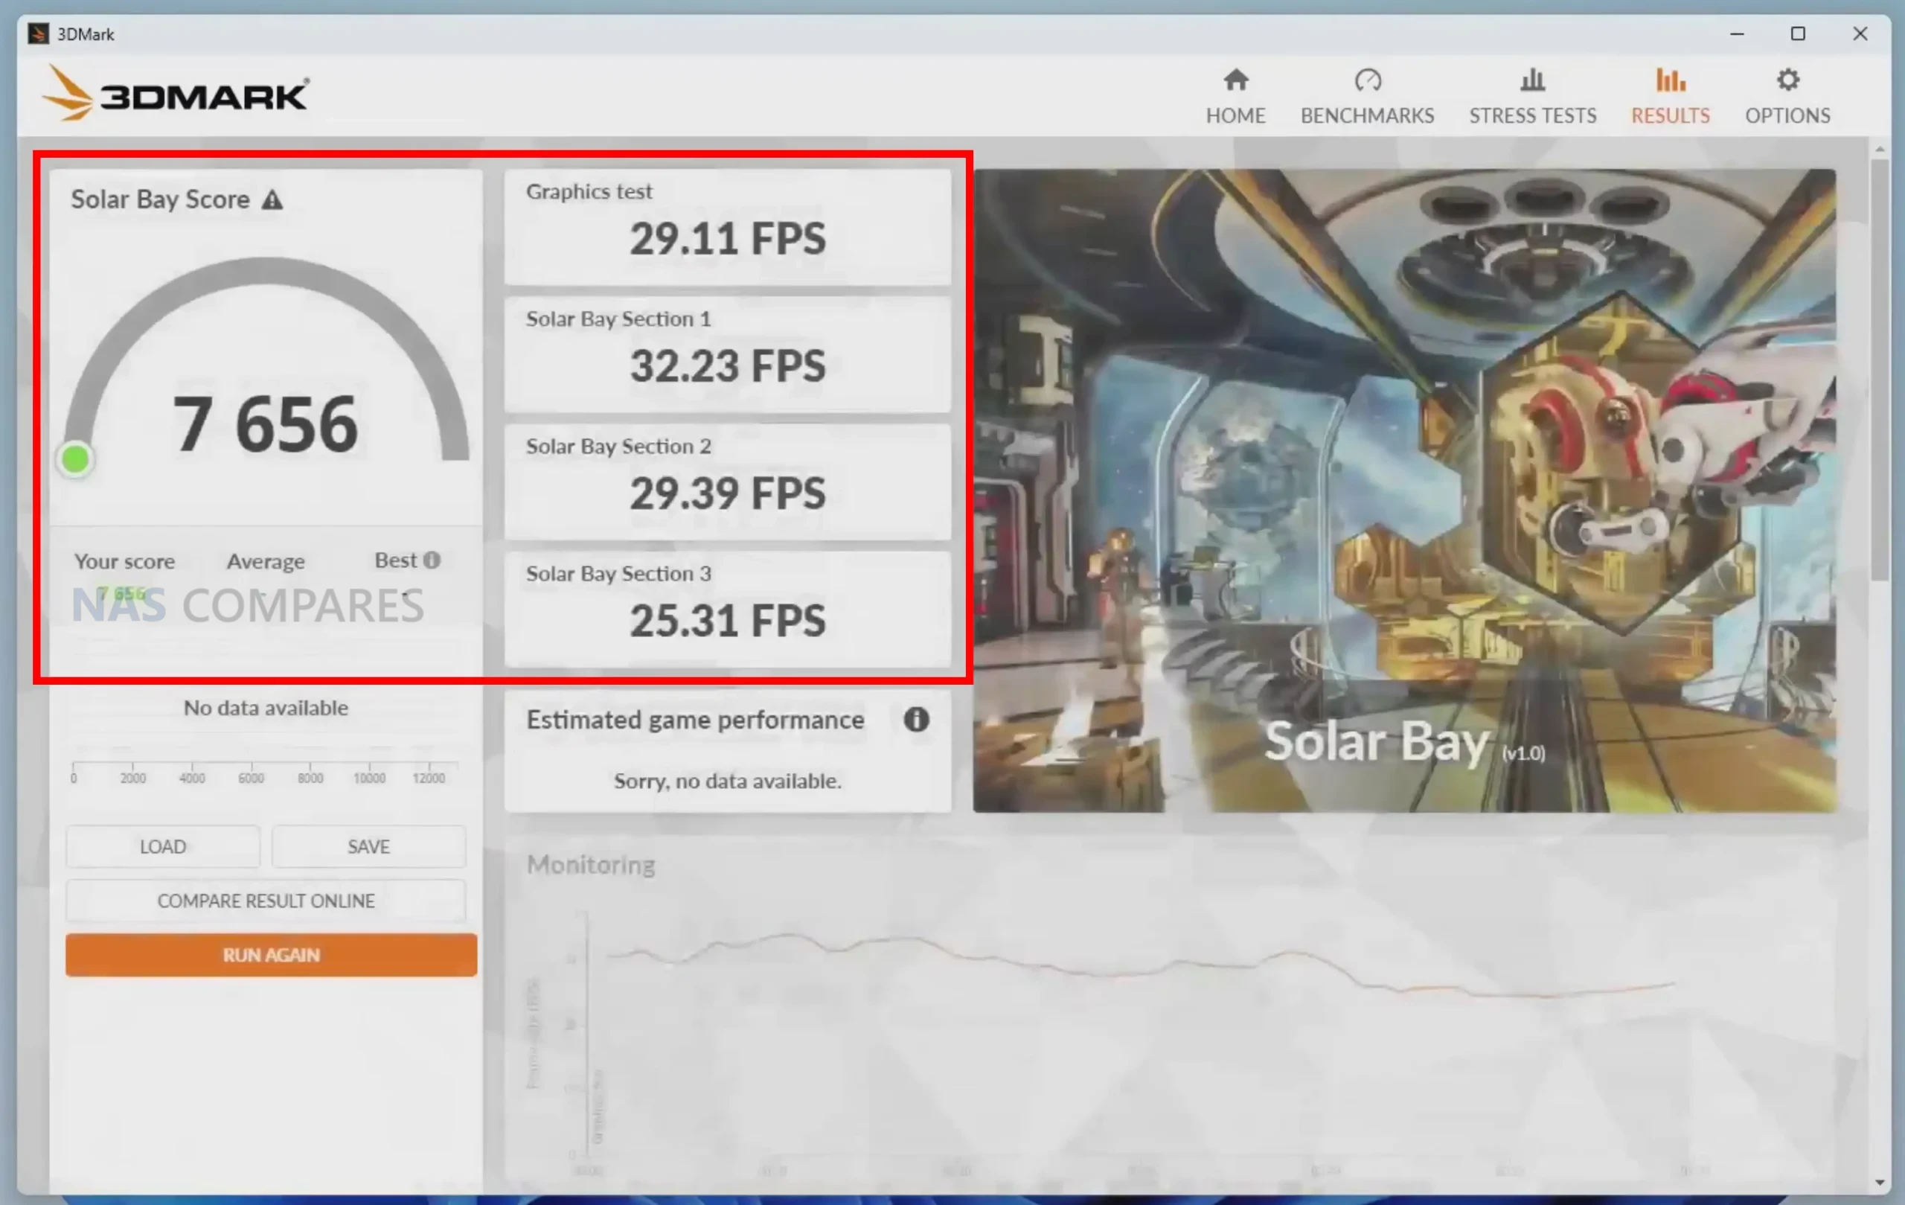The width and height of the screenshot is (1905, 1205).
Task: Click green marker on score gauge
Action: 75,459
